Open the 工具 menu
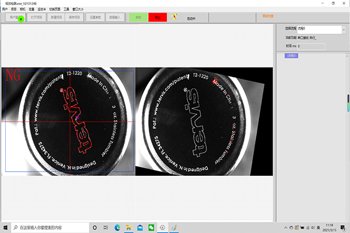Screen dimensions: 350x233 pyautogui.click(x=66, y=9)
